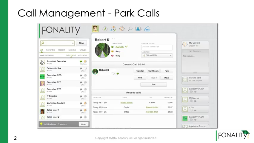Toggle REC call recording
Viewport: 254px width, 143px height.
(154, 78)
